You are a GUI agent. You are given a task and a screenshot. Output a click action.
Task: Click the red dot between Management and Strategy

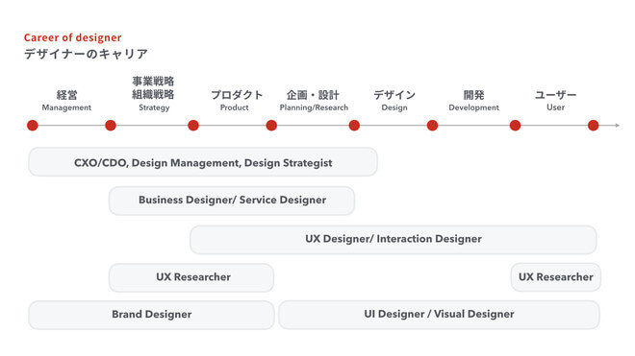pos(111,126)
